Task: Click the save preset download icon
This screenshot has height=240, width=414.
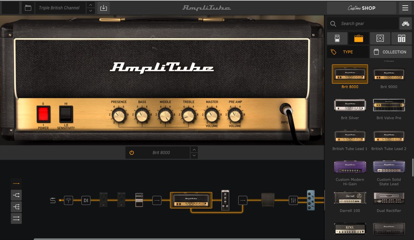Action: click(x=104, y=8)
